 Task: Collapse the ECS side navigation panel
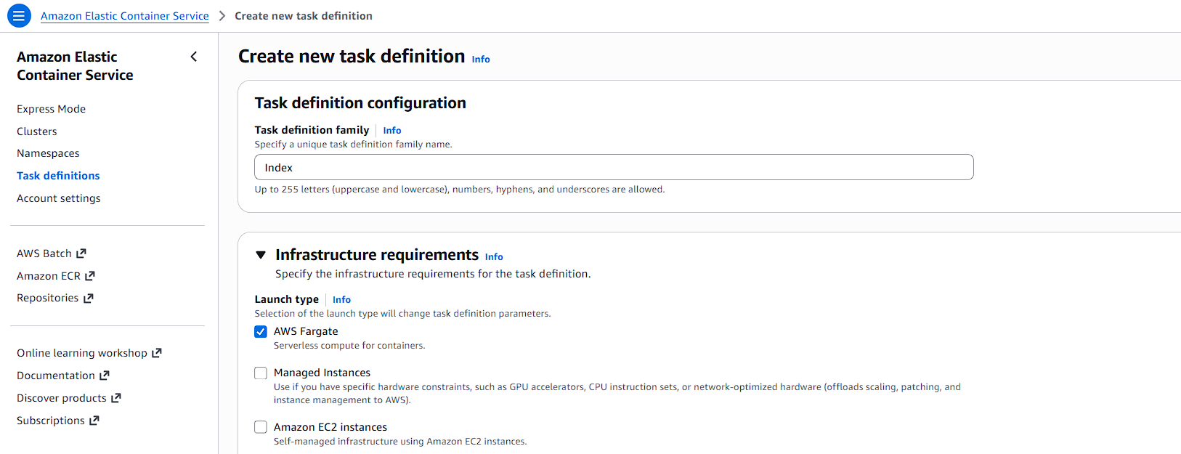coord(194,57)
